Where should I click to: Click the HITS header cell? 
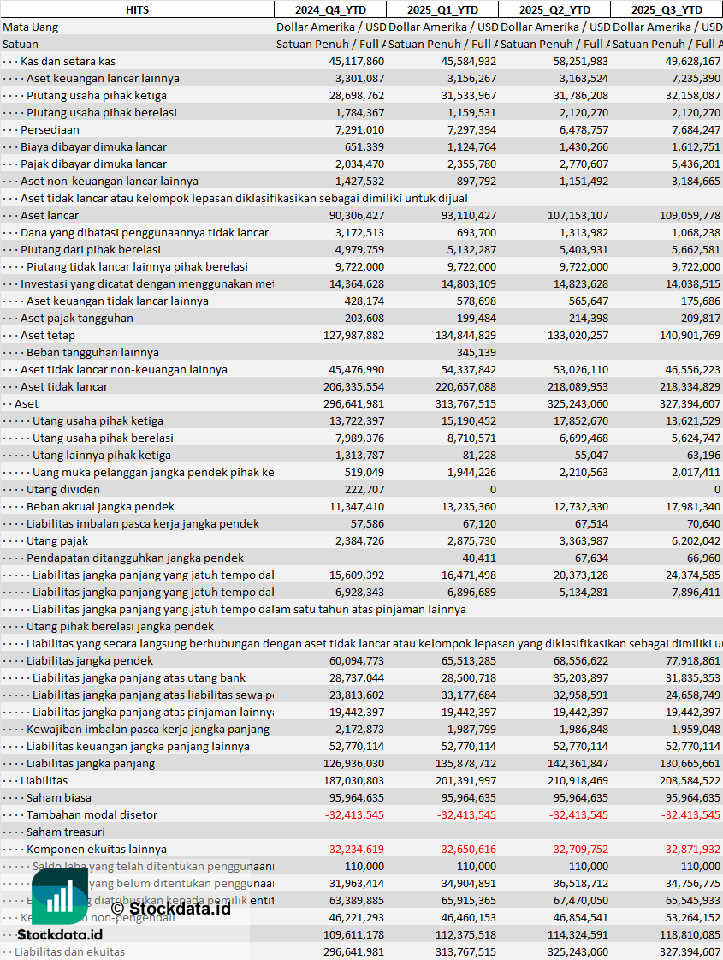point(137,9)
